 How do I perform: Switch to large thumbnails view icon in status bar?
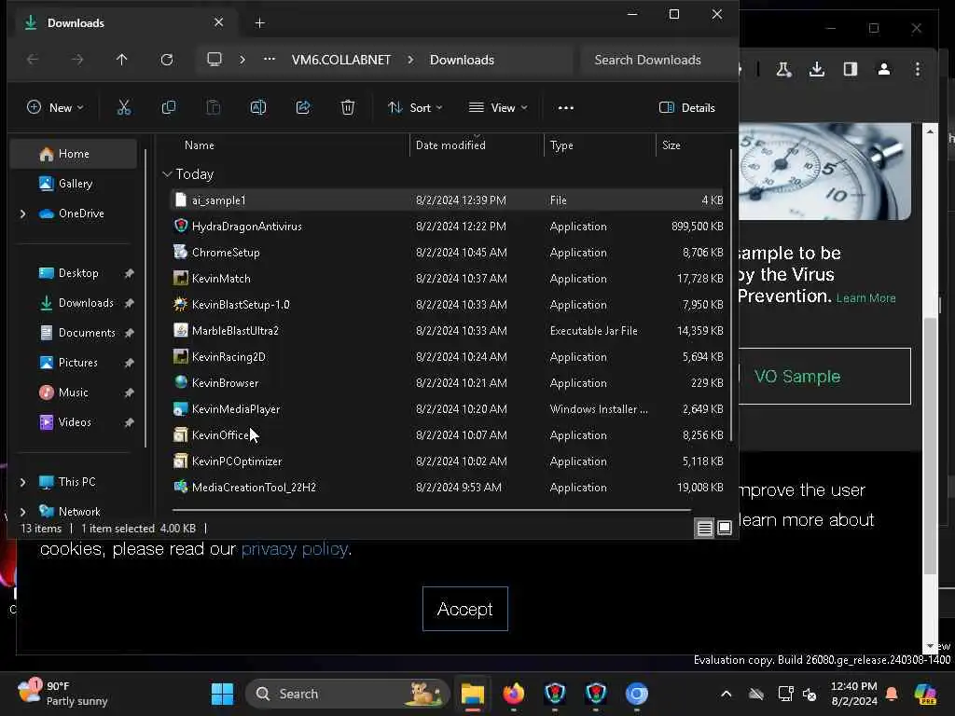[x=724, y=529]
